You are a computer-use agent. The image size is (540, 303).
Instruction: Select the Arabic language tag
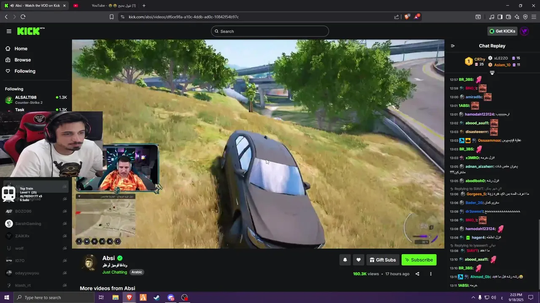(x=137, y=272)
